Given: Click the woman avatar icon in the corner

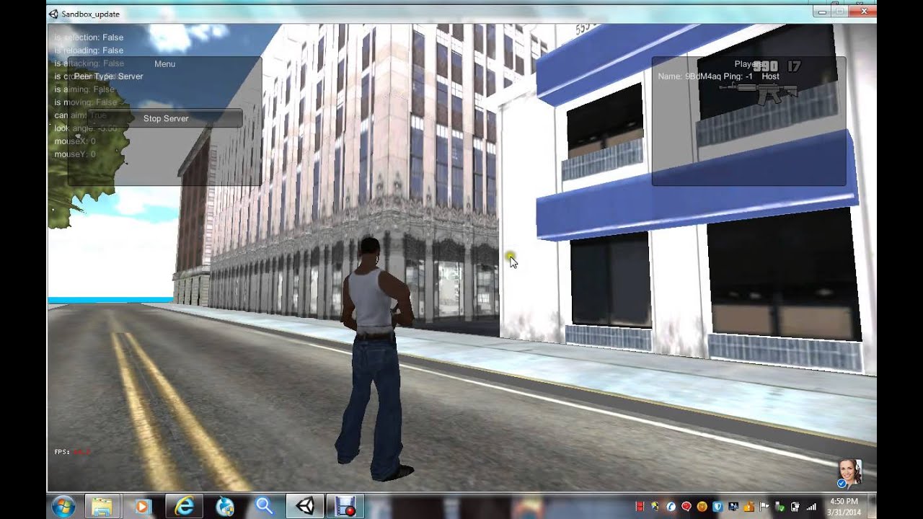Looking at the screenshot, I should [x=849, y=473].
